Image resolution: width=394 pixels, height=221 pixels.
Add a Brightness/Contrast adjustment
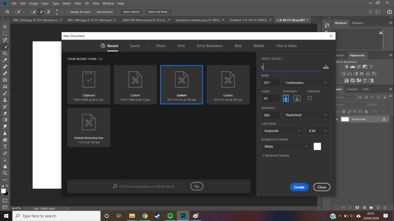coord(346,67)
